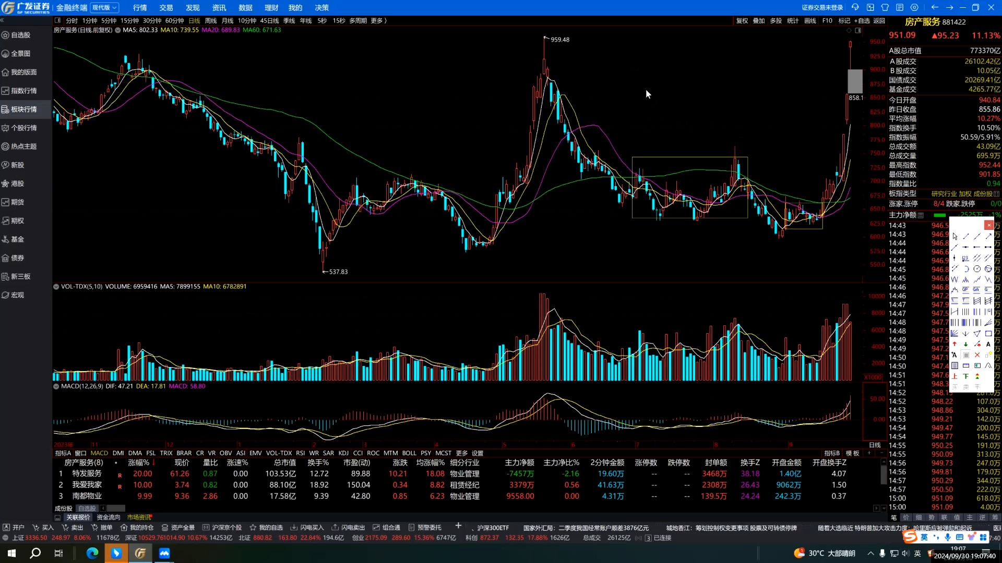Expand 更多 indicators list below chart

click(x=461, y=453)
